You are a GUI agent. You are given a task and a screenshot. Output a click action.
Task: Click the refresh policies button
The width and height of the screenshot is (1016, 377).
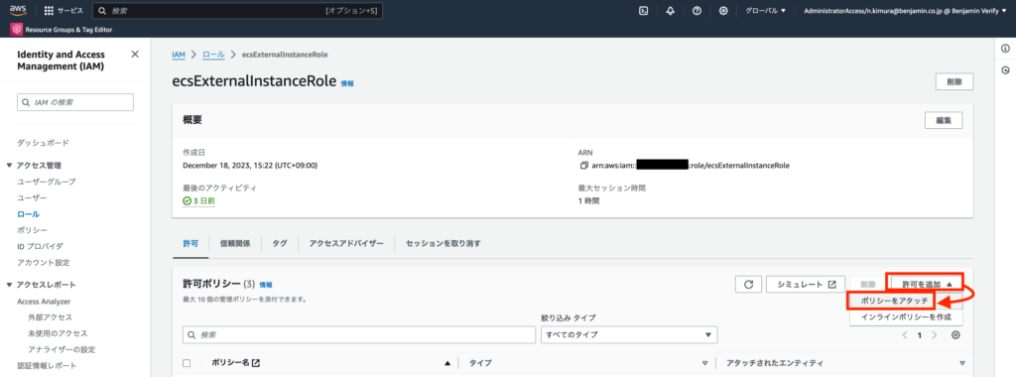click(x=748, y=285)
